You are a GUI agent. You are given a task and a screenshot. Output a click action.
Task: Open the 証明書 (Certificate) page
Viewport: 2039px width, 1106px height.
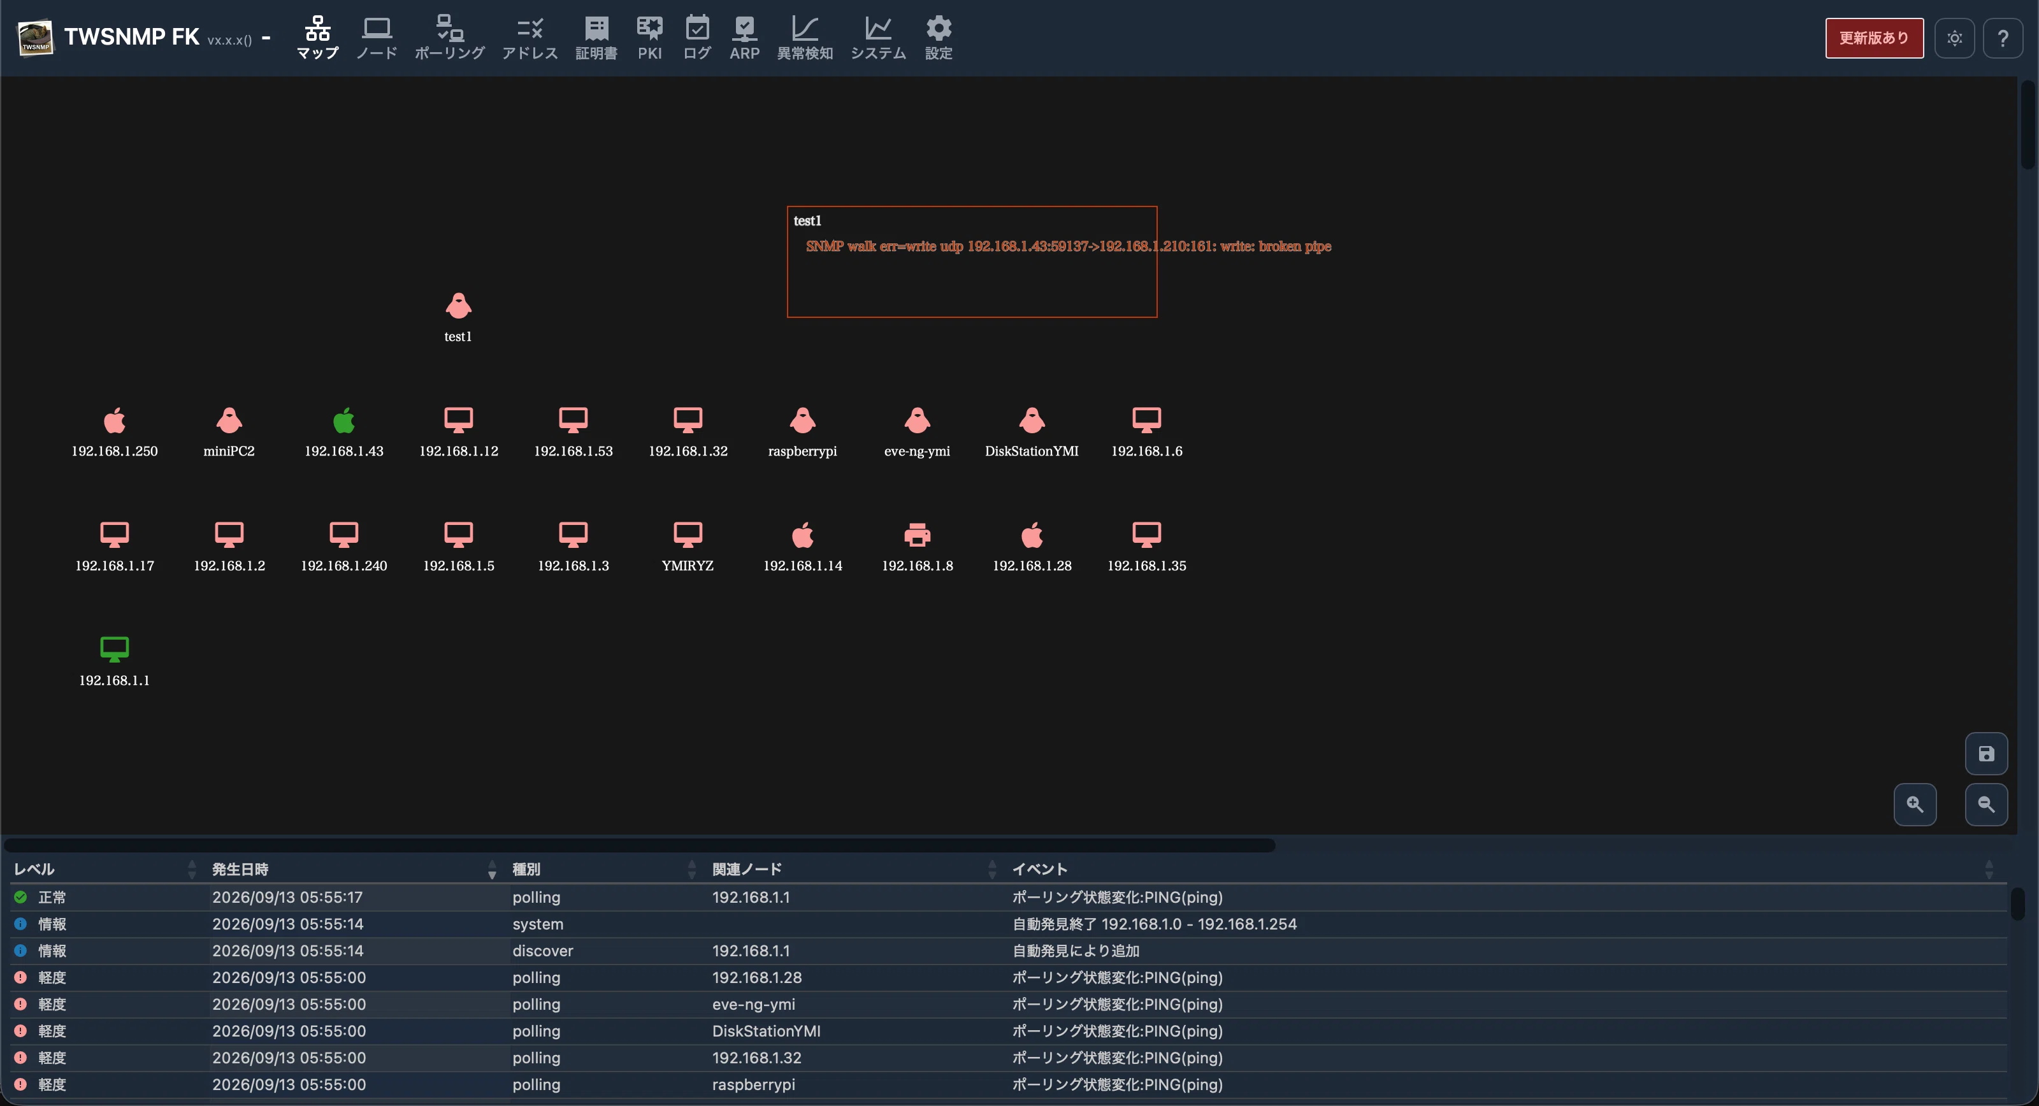point(596,37)
